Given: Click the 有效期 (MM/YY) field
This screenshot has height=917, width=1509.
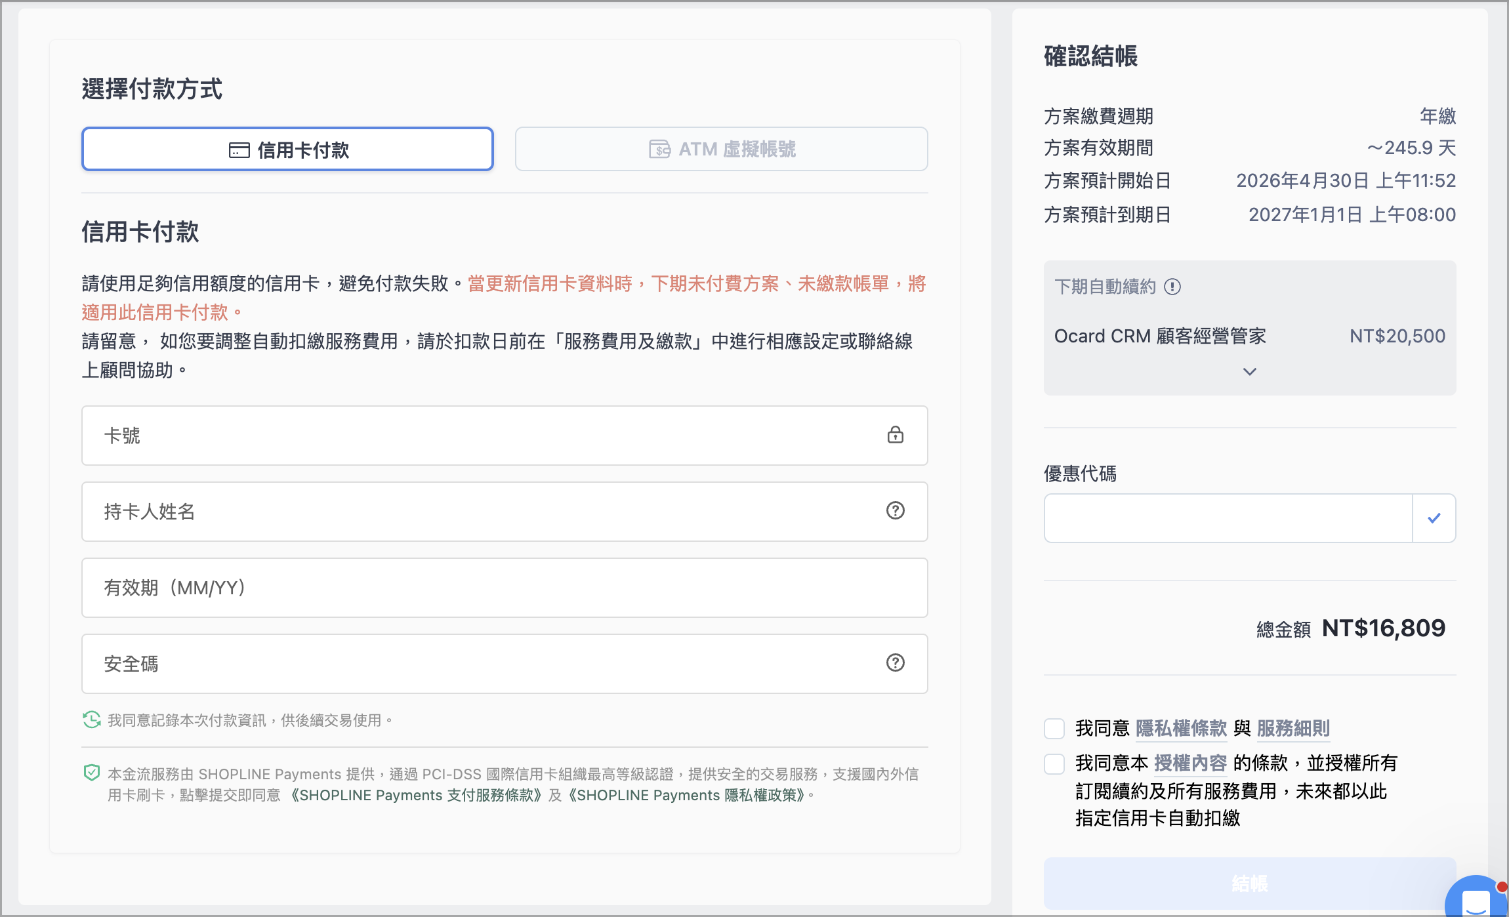Looking at the screenshot, I should tap(505, 588).
